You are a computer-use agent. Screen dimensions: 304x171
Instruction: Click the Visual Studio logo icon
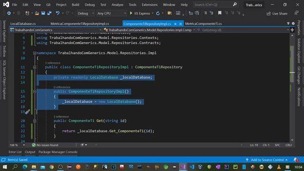[x=6, y=4]
